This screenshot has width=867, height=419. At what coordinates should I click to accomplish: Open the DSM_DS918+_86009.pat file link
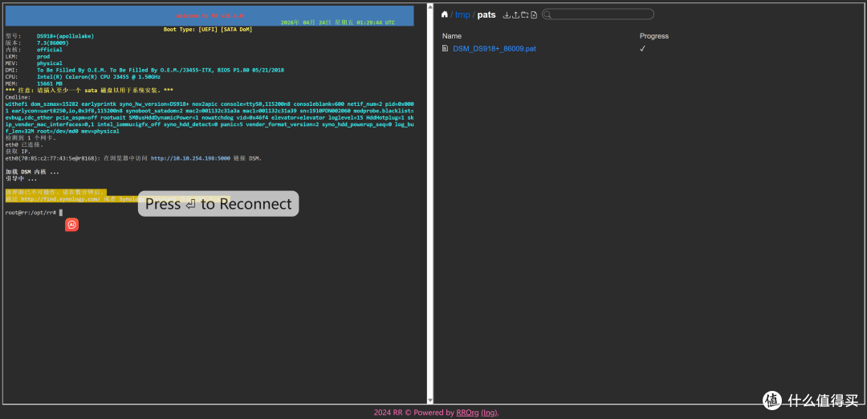[495, 49]
